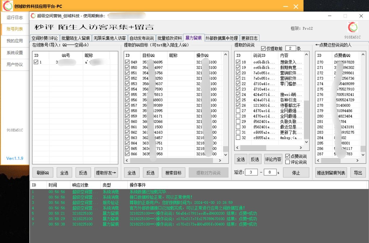The image size is (369, 243).
Task: Click the 操作QQ column header
Action: pos(208,55)
